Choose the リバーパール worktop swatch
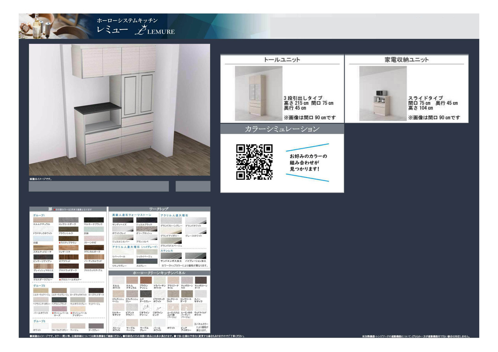This screenshot has width=498, height=352. click(123, 252)
